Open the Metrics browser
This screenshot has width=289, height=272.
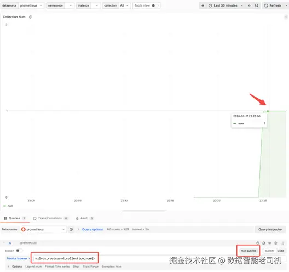click(18, 258)
